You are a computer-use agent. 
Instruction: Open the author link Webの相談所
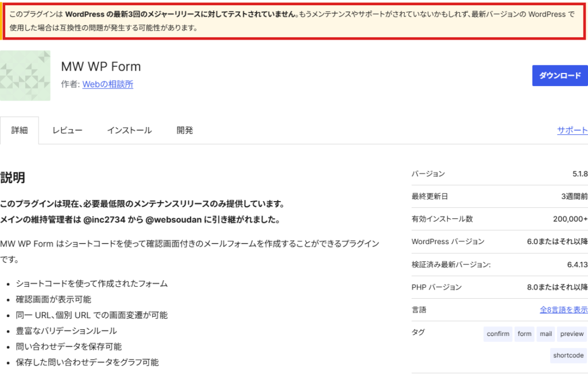(107, 84)
